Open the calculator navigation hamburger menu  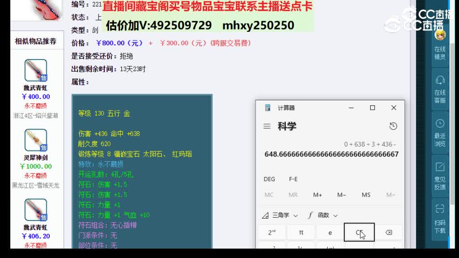[x=267, y=126]
